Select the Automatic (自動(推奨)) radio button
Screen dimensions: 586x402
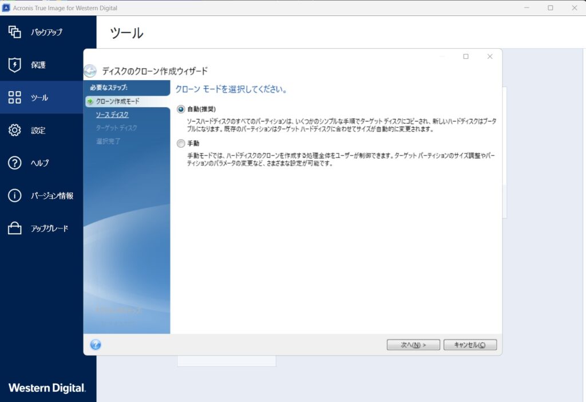coord(181,109)
